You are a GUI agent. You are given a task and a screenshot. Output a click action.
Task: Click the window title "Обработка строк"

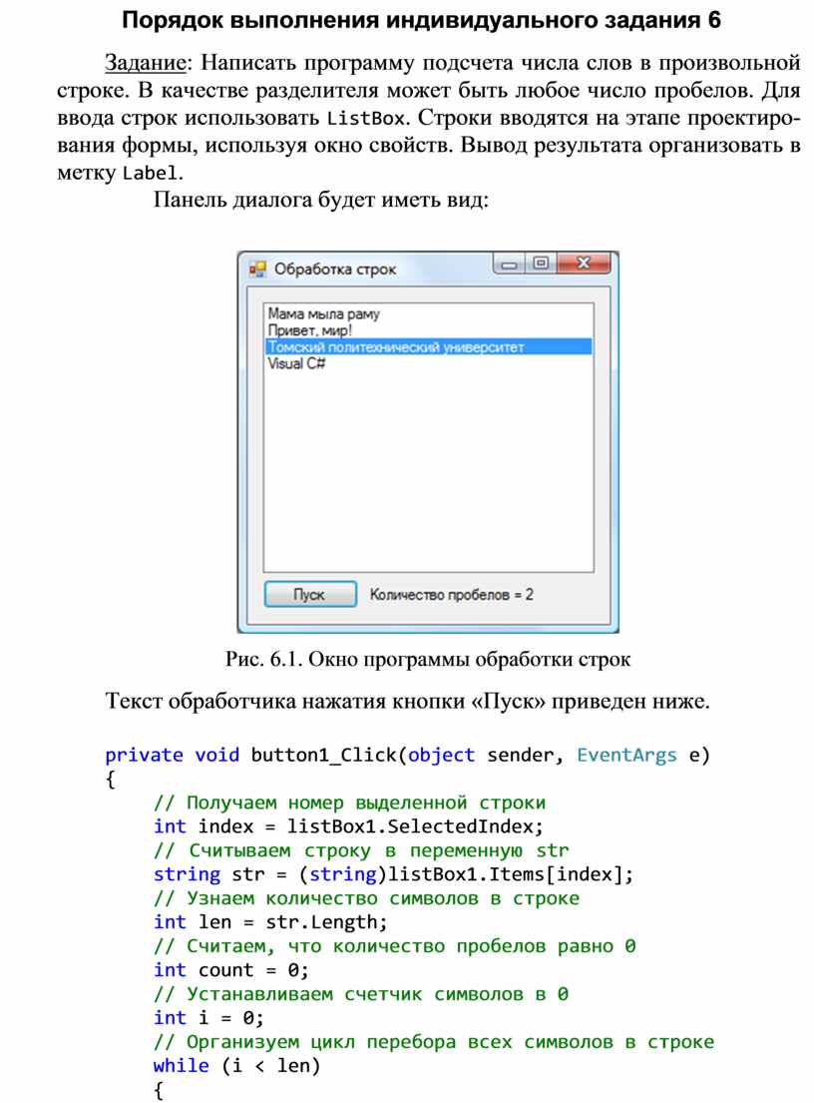tap(334, 270)
